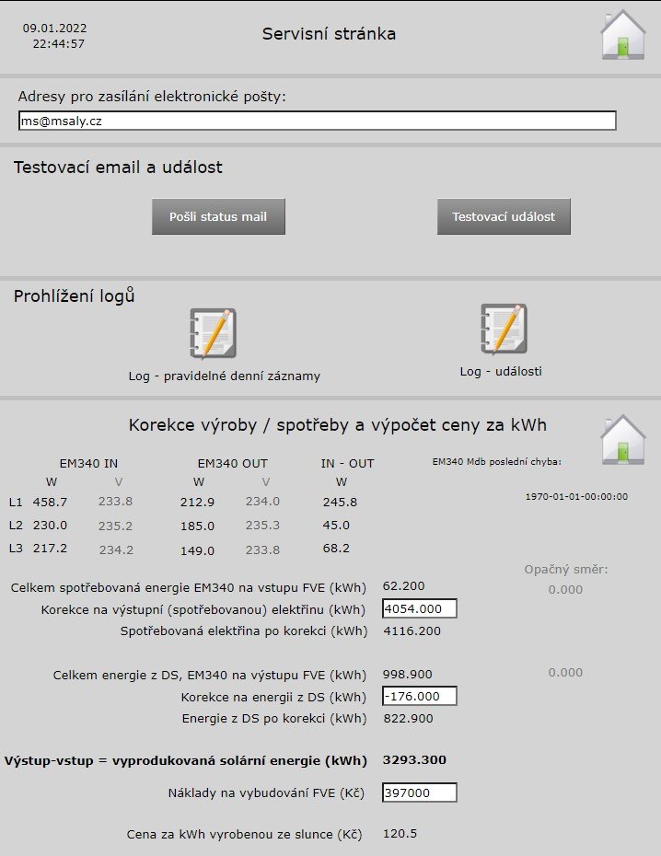Edit the DS energy correction field -176.000
The image size is (661, 856).
419,696
